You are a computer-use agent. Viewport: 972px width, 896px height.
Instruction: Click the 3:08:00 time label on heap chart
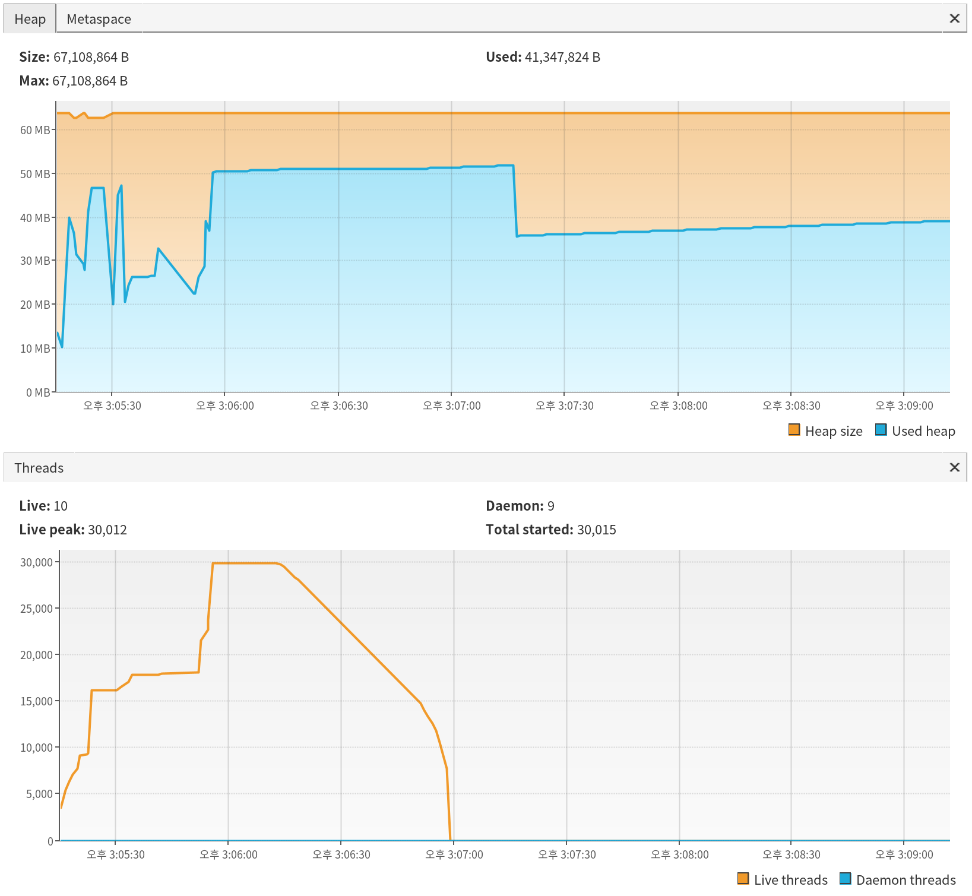(679, 406)
